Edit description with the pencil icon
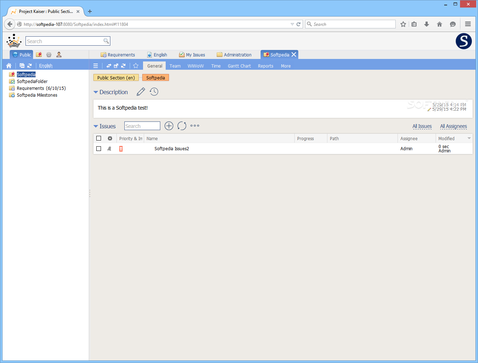The width and height of the screenshot is (478, 363). 141,92
